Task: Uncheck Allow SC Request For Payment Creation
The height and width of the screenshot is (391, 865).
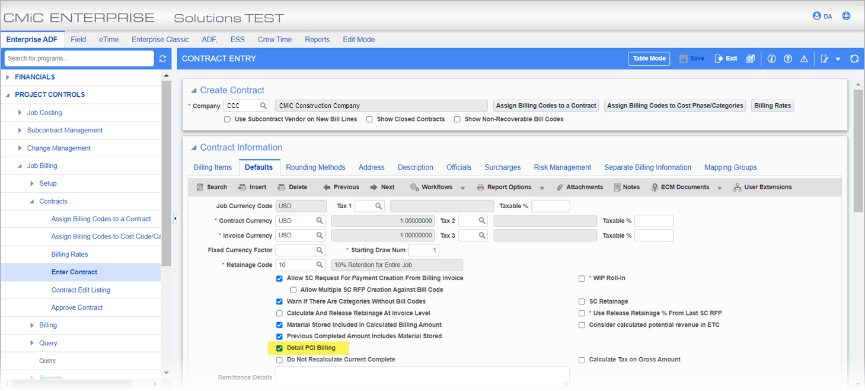Action: tap(279, 278)
